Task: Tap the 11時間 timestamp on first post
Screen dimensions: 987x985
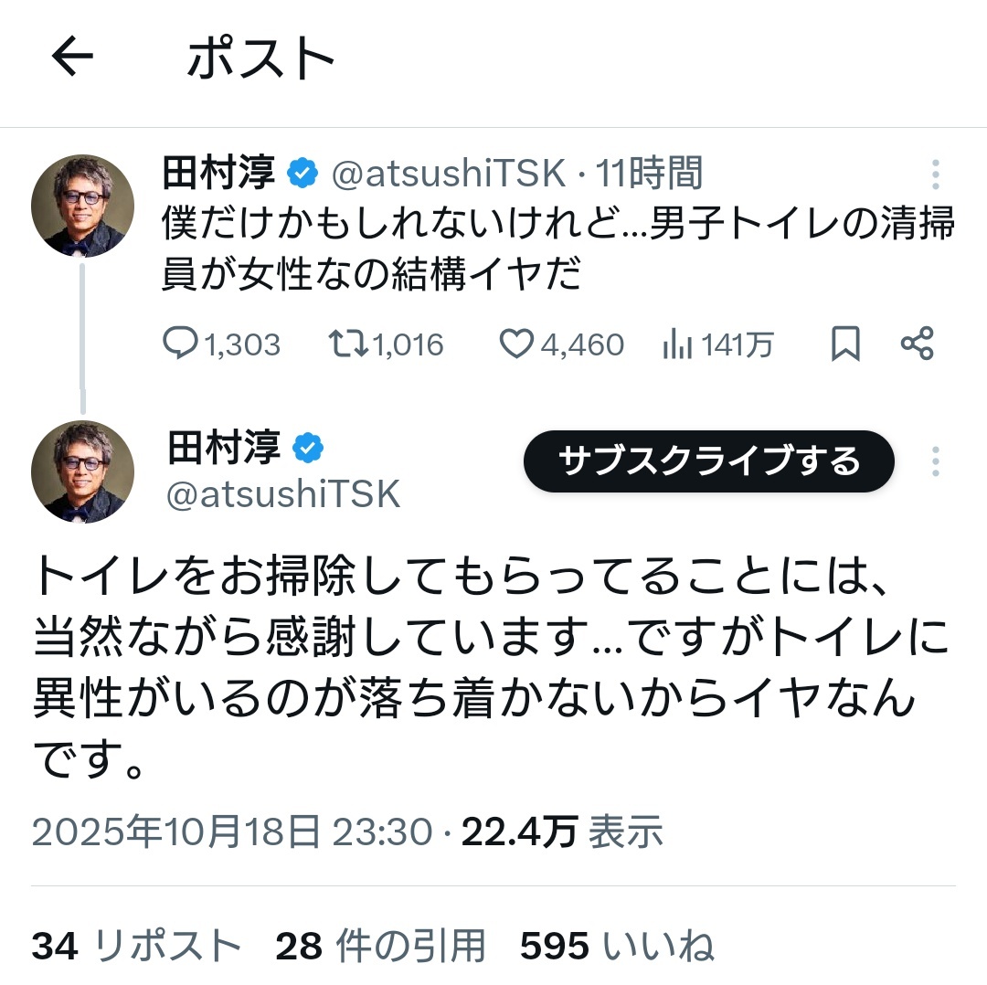Action: [x=649, y=172]
